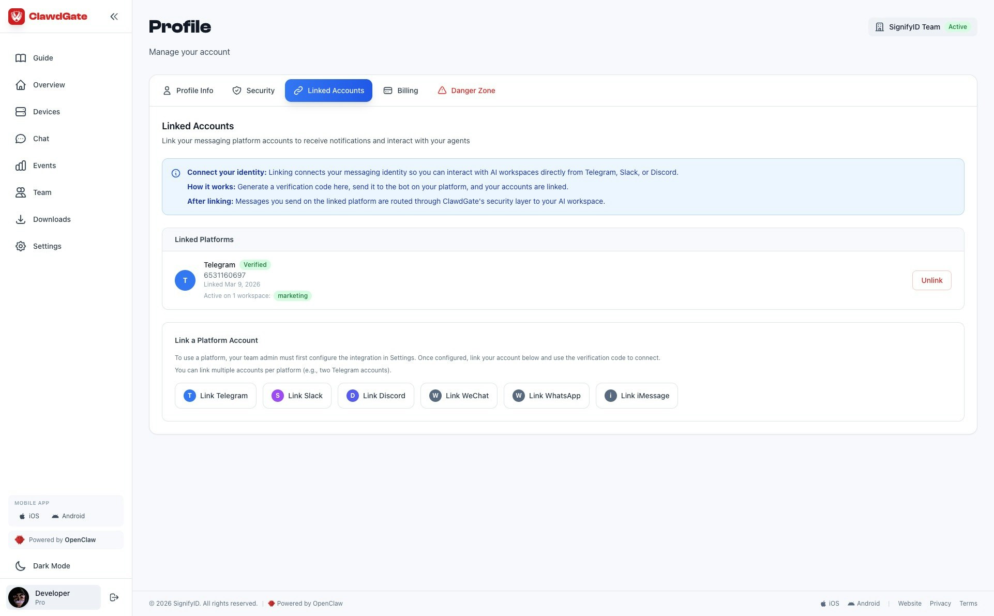Open the Privacy link in footer
Viewport: 994px width, 616px height.
940,604
